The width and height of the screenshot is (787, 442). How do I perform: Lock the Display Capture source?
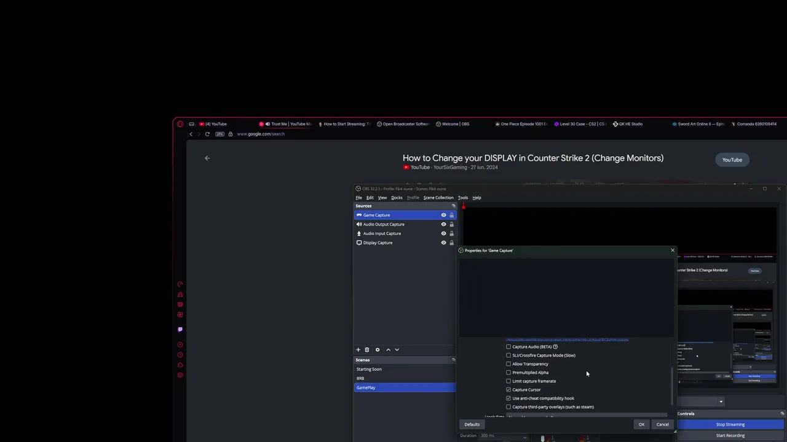(x=451, y=243)
